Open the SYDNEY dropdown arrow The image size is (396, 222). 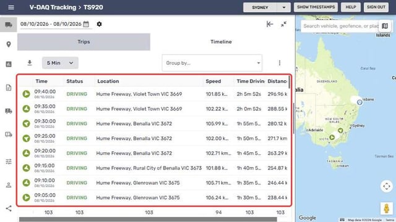click(x=283, y=7)
